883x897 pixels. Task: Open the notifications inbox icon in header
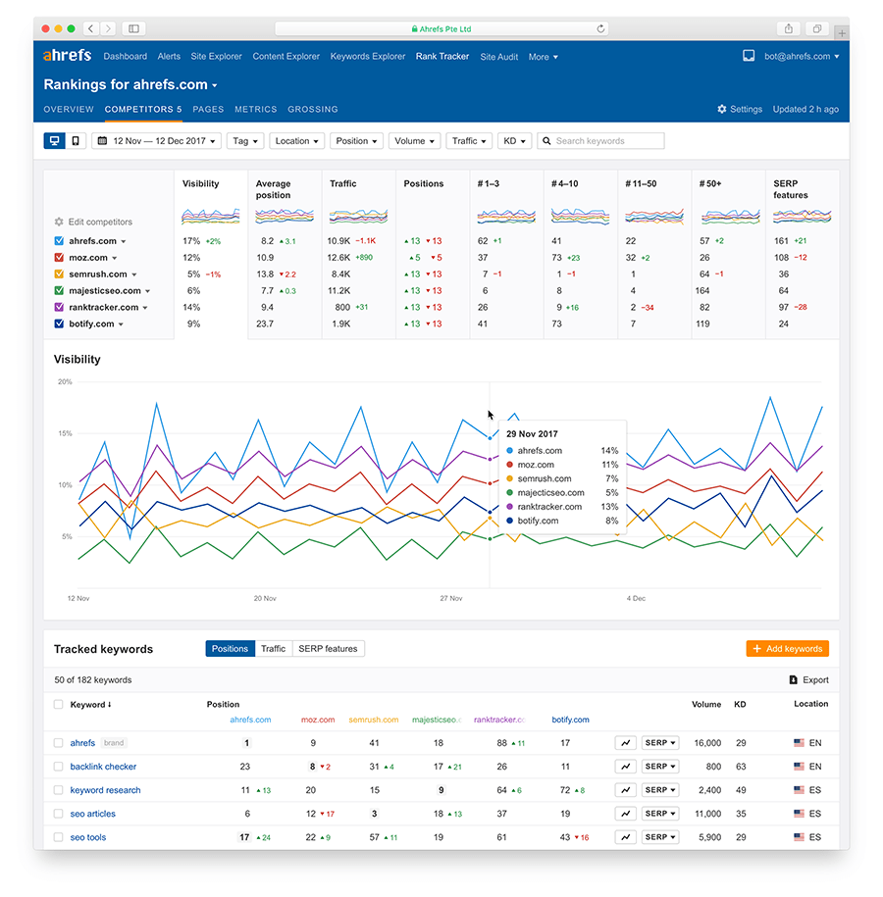coord(749,57)
